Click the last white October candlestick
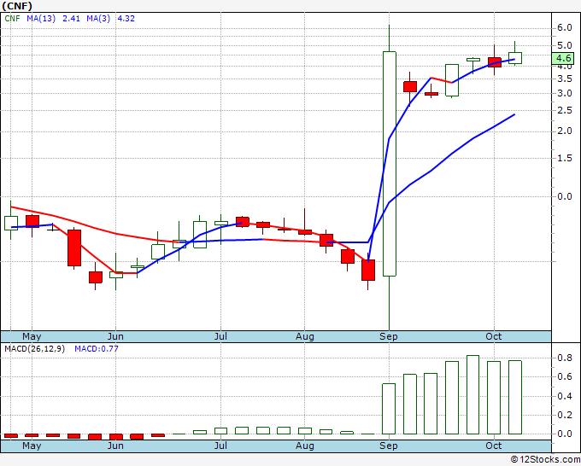Viewport: 581px width, 466px height. point(515,58)
